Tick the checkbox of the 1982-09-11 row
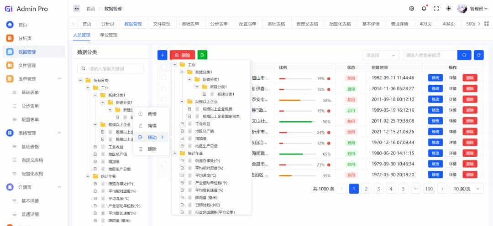The image size is (493, 226). (163, 78)
